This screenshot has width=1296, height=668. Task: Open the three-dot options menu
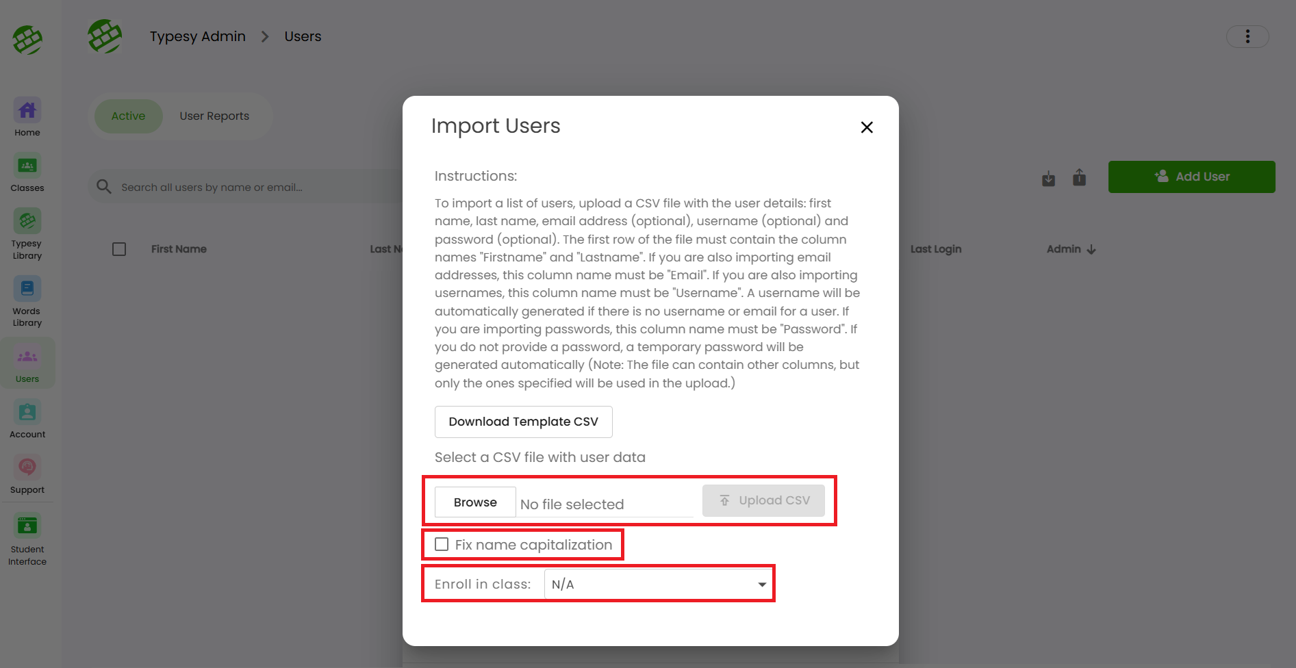click(1247, 36)
